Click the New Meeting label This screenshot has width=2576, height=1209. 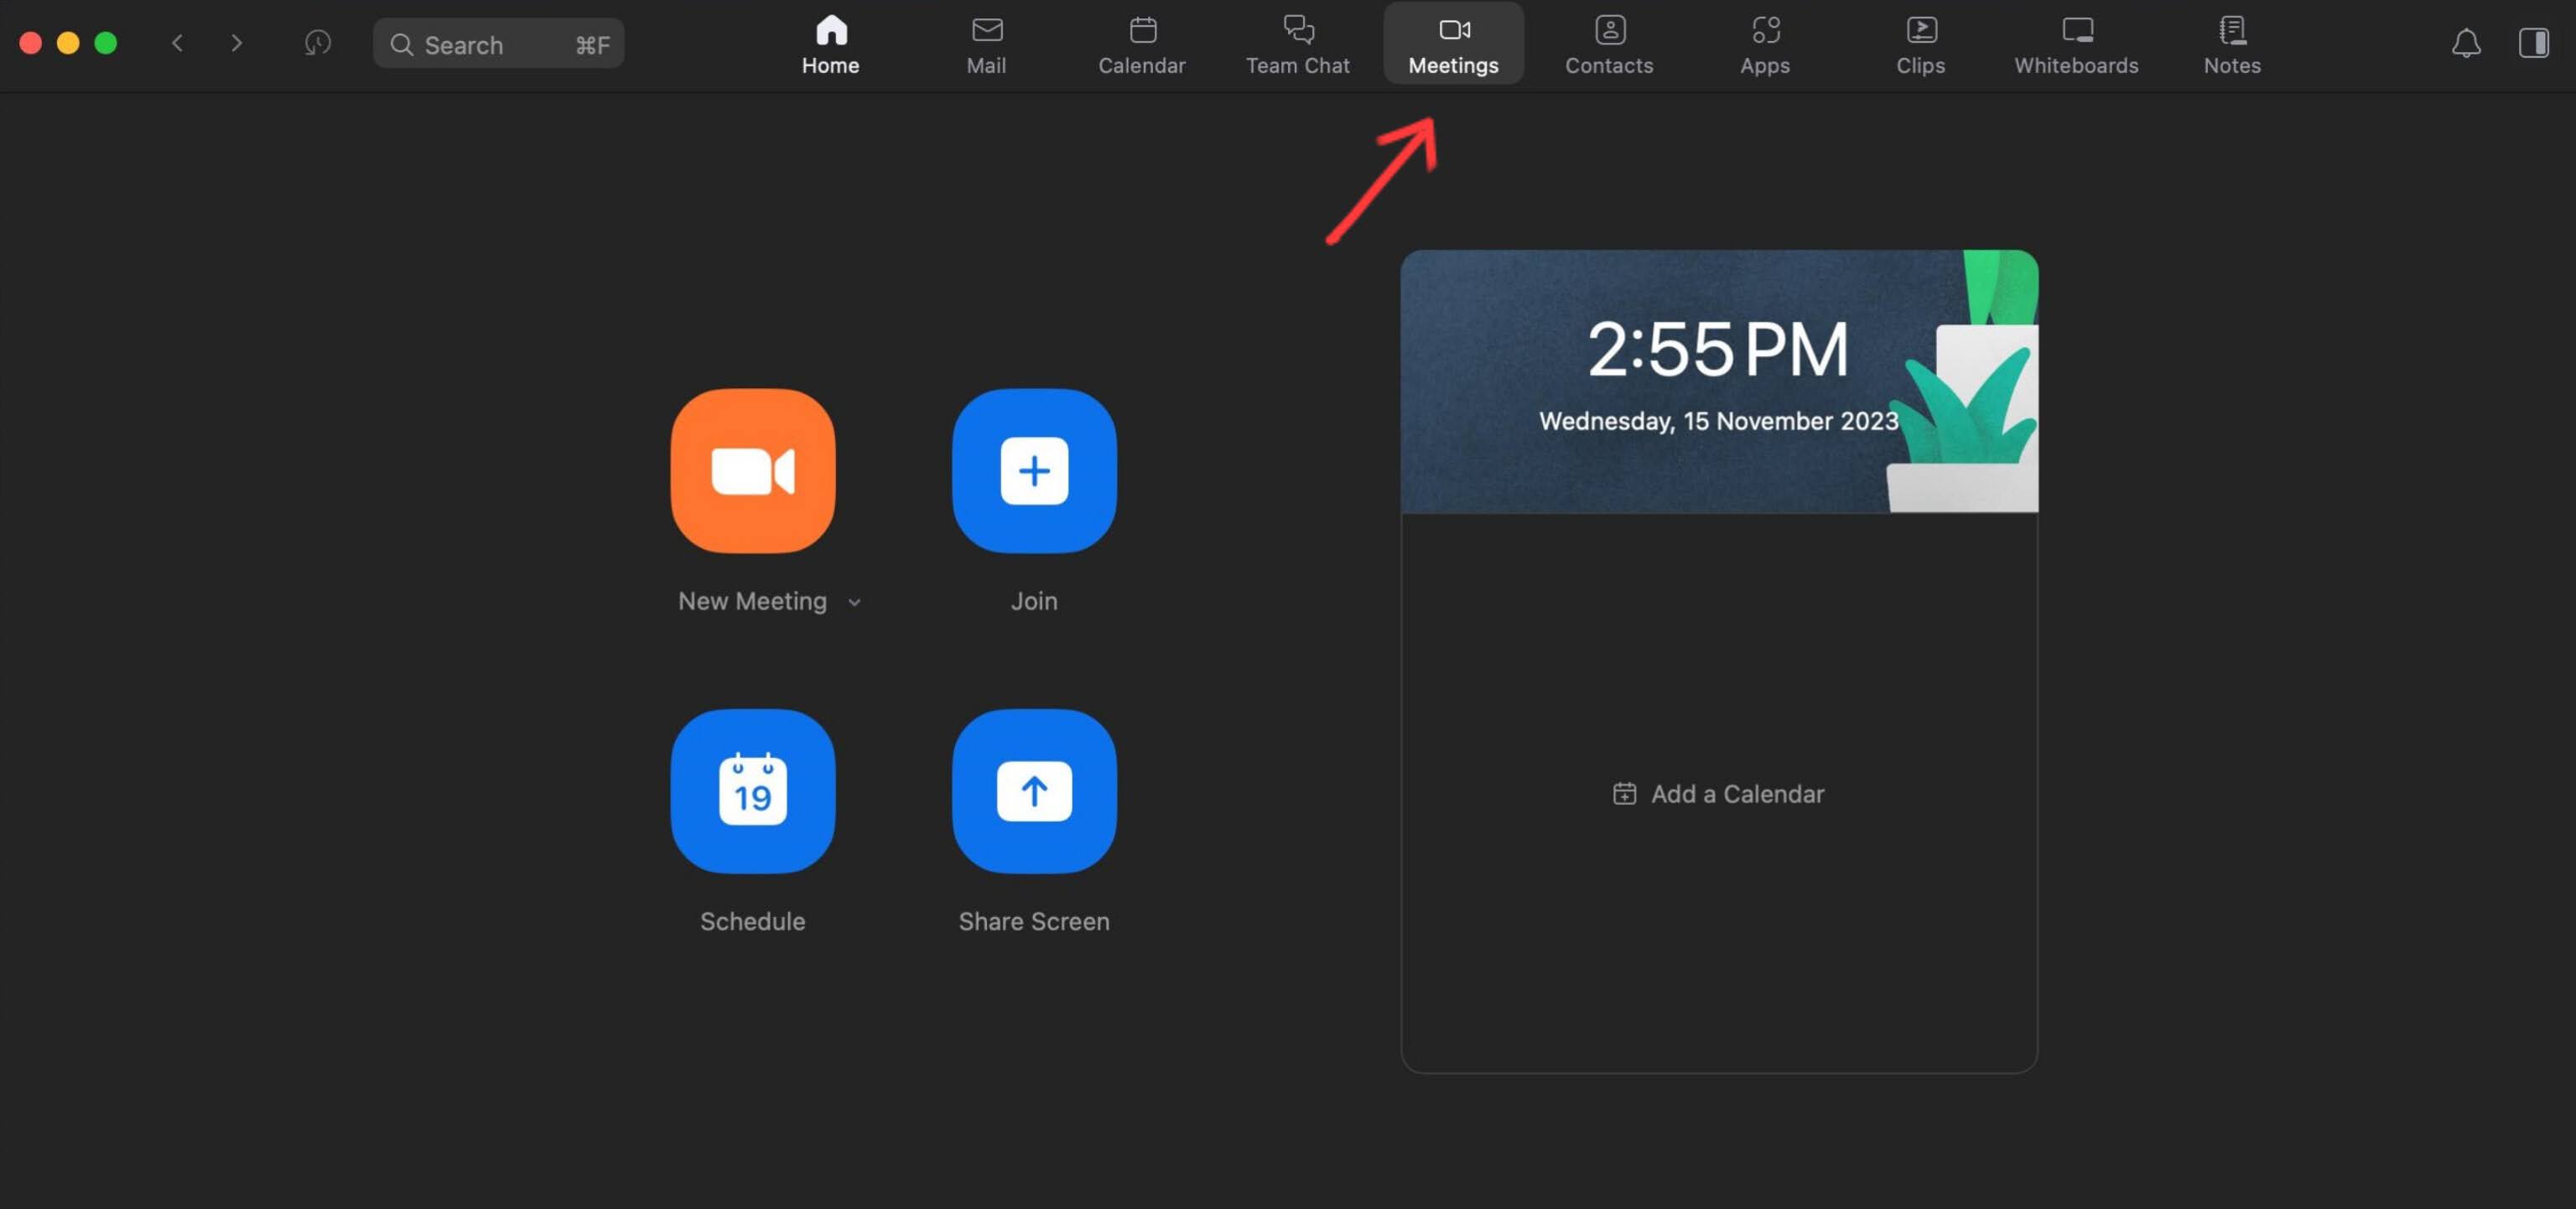(752, 601)
